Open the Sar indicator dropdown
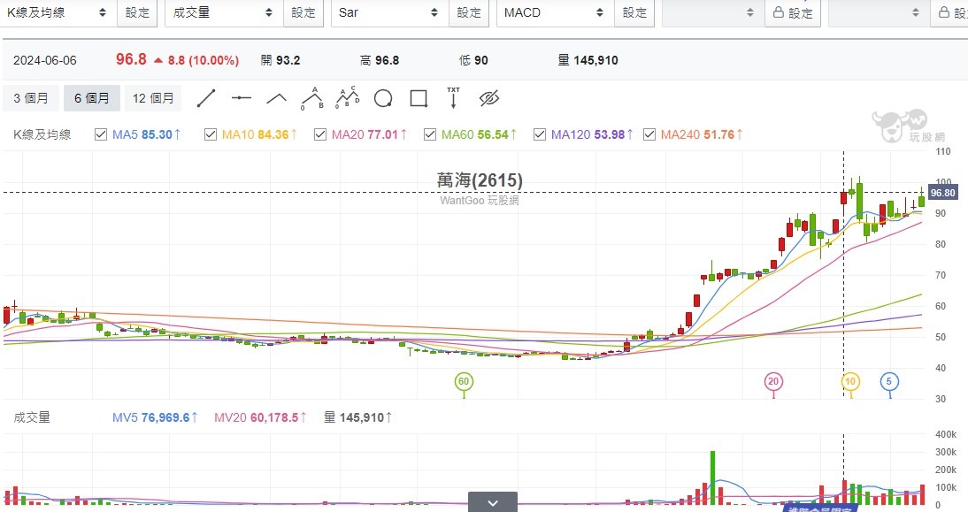The image size is (968, 512). 388,13
